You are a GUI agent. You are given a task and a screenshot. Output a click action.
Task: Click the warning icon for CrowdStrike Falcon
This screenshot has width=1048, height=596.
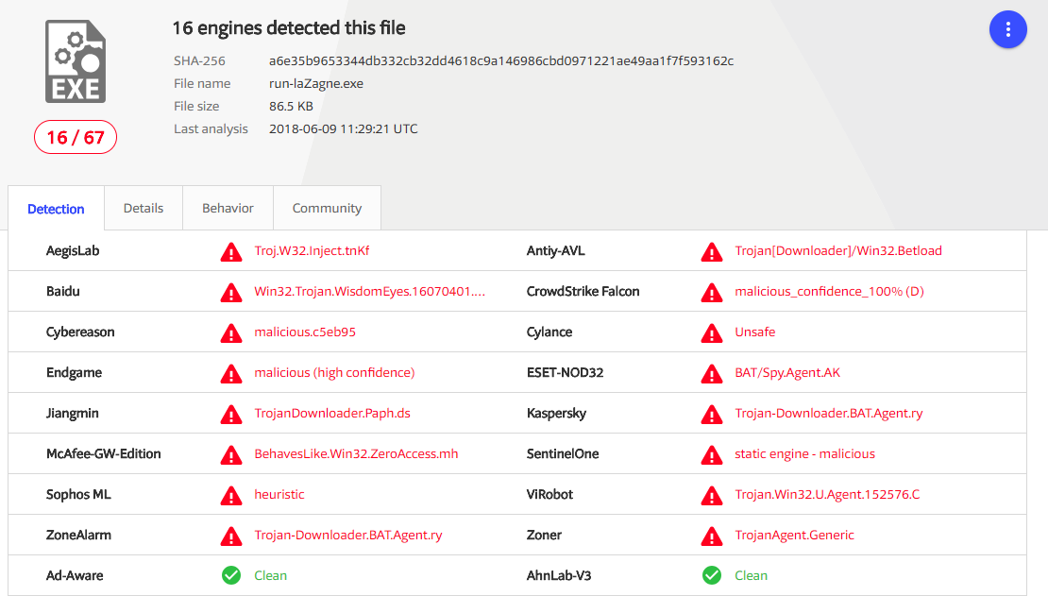click(712, 292)
